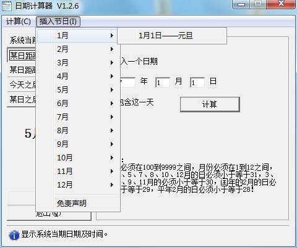297x248 pixels.
Task: Close the 日期计算器 window
Action: click(x=281, y=4)
